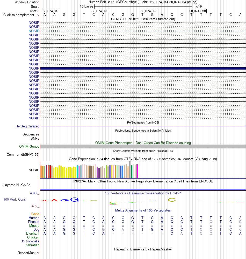Click the blue H3K27Ac signal band
Viewport: 246px width, 259px height.
pos(143,190)
